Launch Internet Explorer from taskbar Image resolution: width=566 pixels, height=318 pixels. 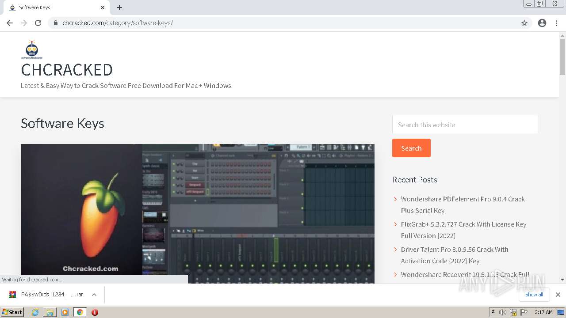coord(35,312)
